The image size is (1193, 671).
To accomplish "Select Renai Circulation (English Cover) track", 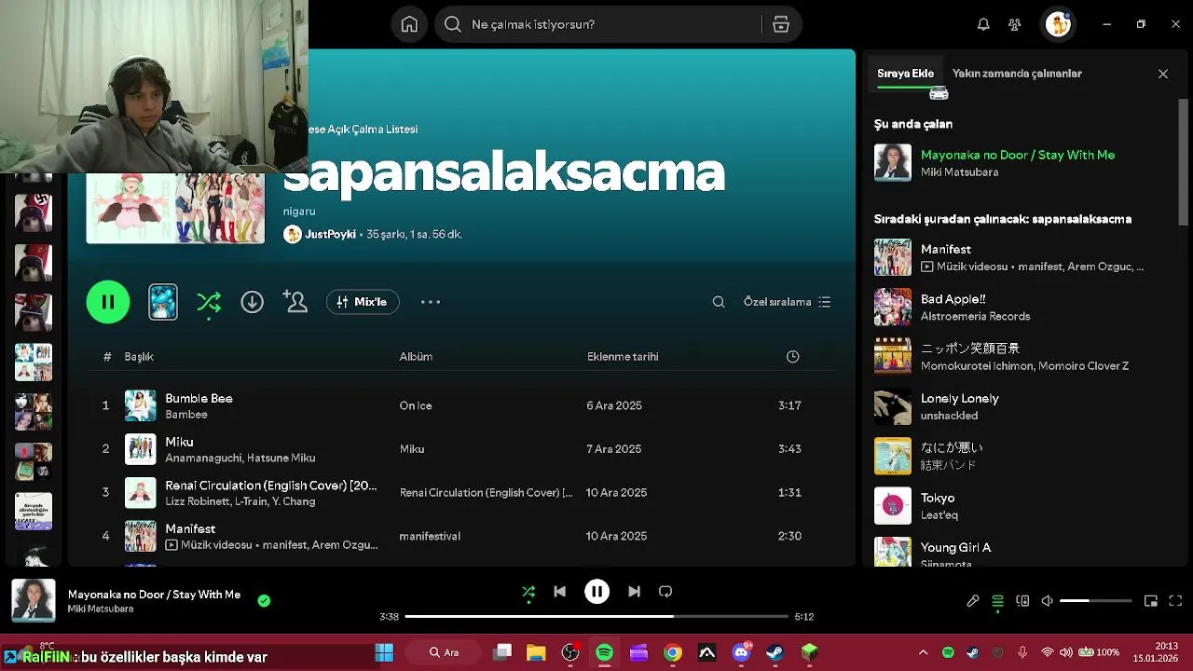I will [x=461, y=492].
